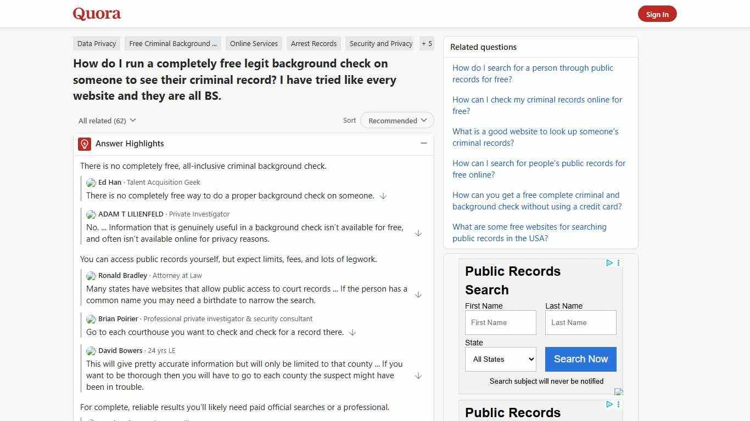This screenshot has height=421, width=750.
Task: Expand Ed Han's answer with the down arrow
Action: pyautogui.click(x=383, y=196)
